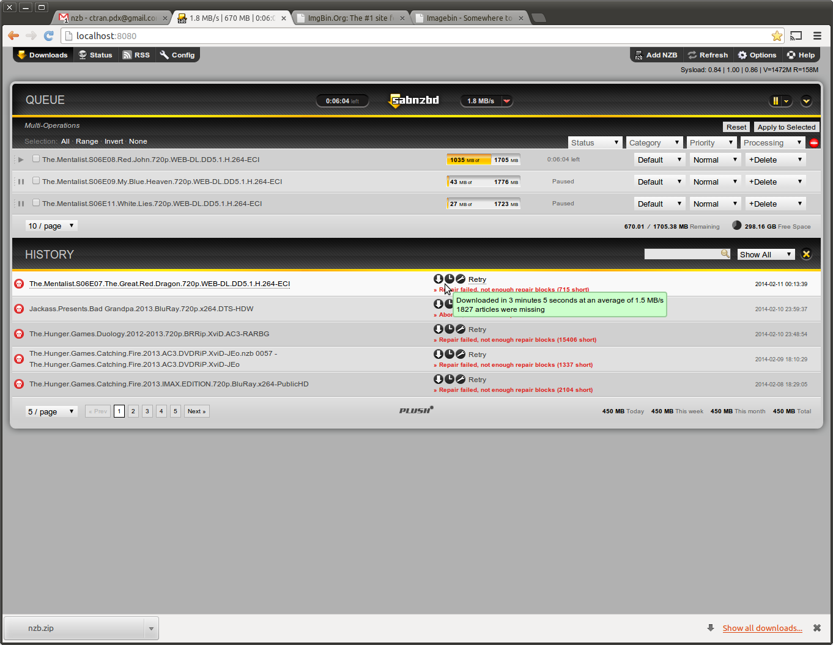The width and height of the screenshot is (833, 645).
Task: Click the SABnzbd logo
Action: pos(414,100)
